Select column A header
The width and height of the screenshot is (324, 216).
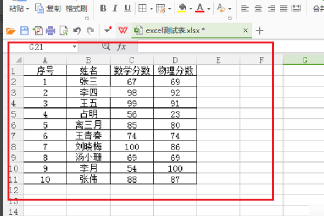coord(45,60)
